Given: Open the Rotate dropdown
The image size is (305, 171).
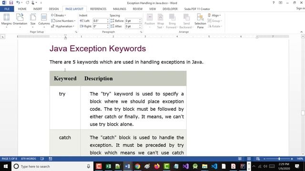Looking at the screenshot, I should 215,26.
